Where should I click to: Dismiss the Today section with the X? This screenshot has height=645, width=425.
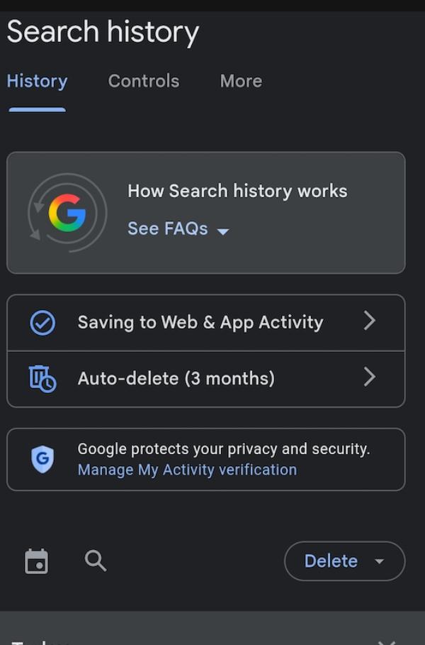387,640
